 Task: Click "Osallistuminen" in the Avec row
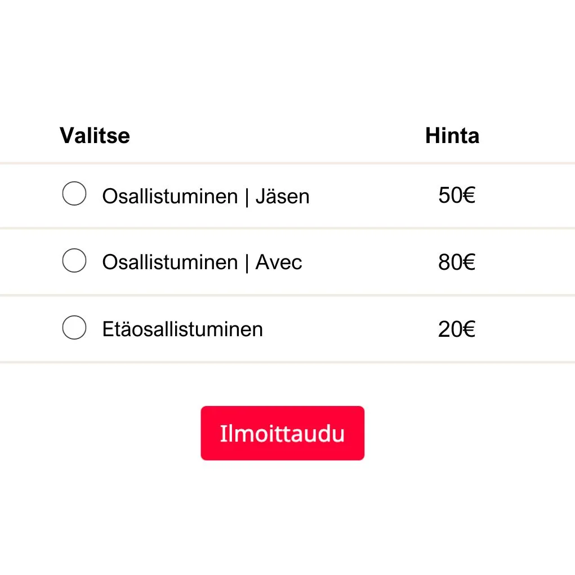click(170, 262)
